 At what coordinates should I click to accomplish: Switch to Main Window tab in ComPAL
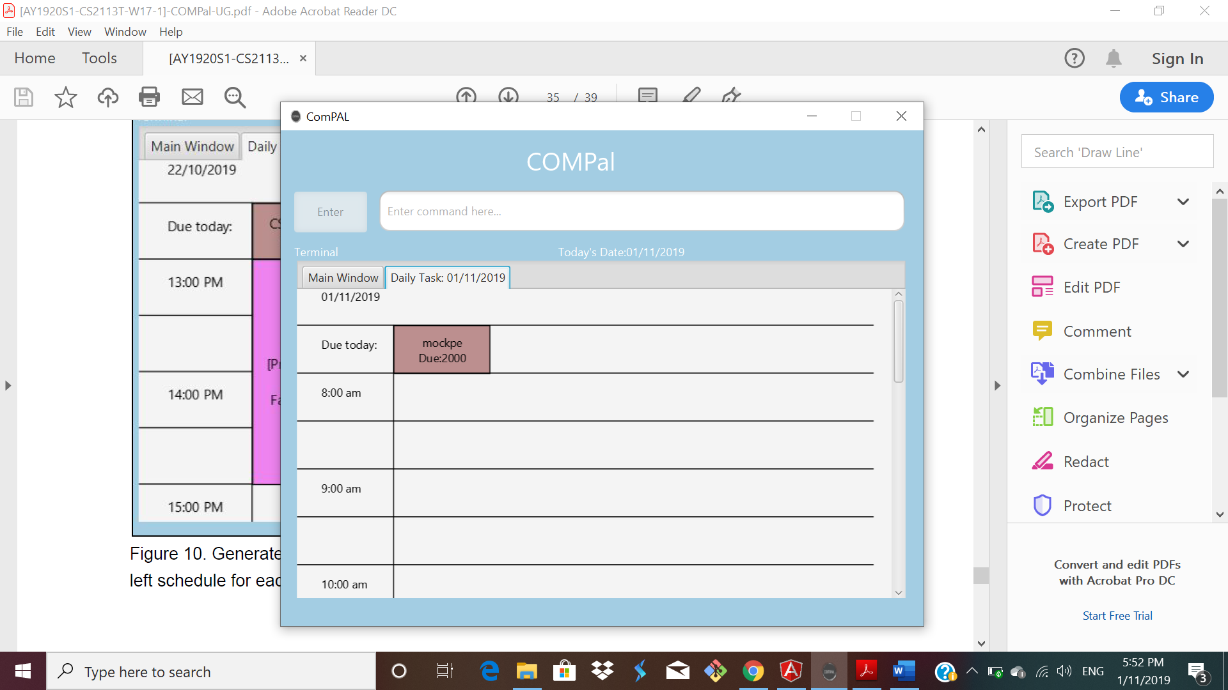click(x=343, y=277)
